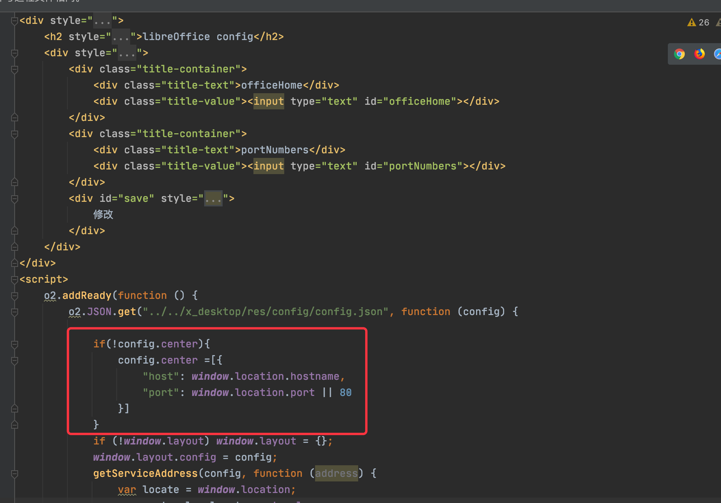721x503 pixels.
Task: Fold the getServiceAddress callback block
Action: click(x=15, y=474)
